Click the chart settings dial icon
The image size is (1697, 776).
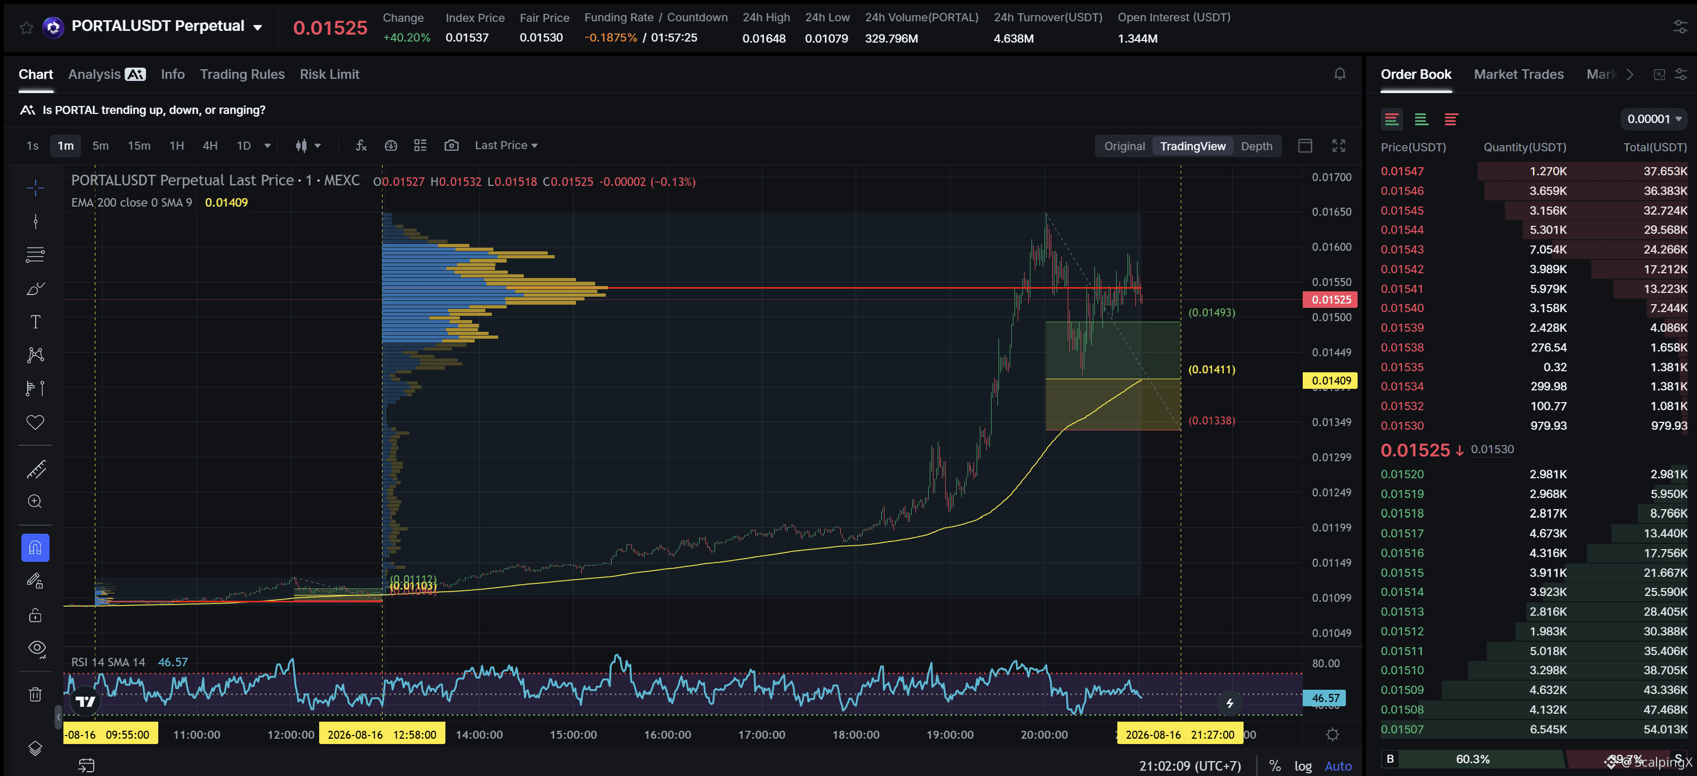click(x=391, y=145)
